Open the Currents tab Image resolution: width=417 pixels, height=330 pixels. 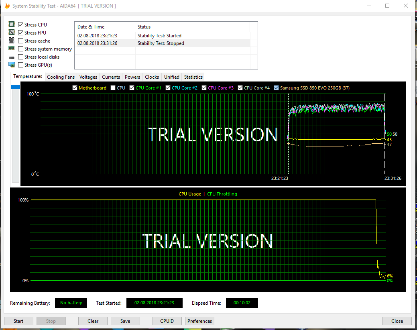click(111, 77)
